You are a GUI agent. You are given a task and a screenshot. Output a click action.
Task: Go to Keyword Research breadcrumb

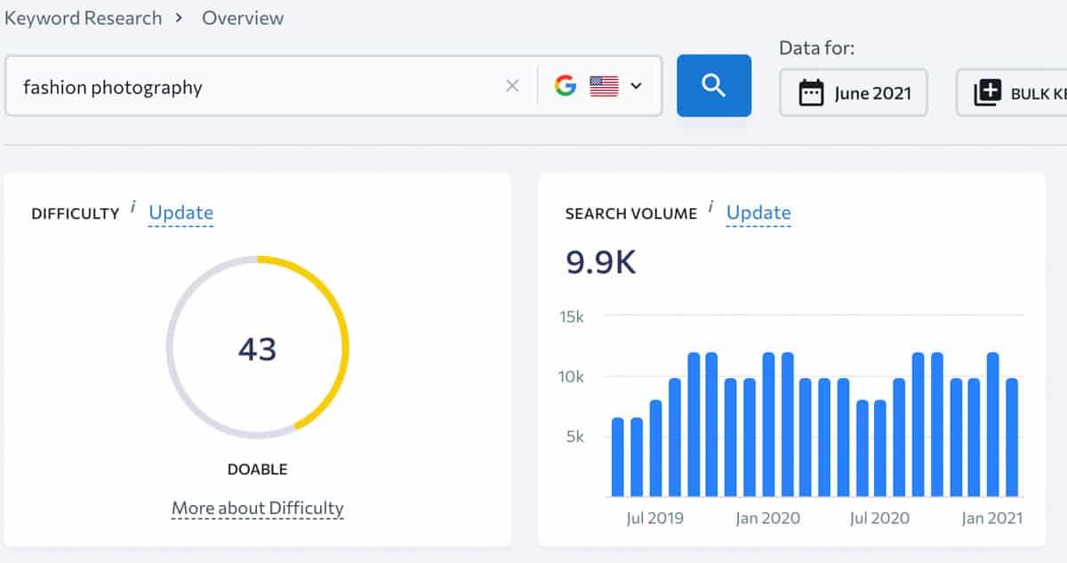[x=84, y=18]
